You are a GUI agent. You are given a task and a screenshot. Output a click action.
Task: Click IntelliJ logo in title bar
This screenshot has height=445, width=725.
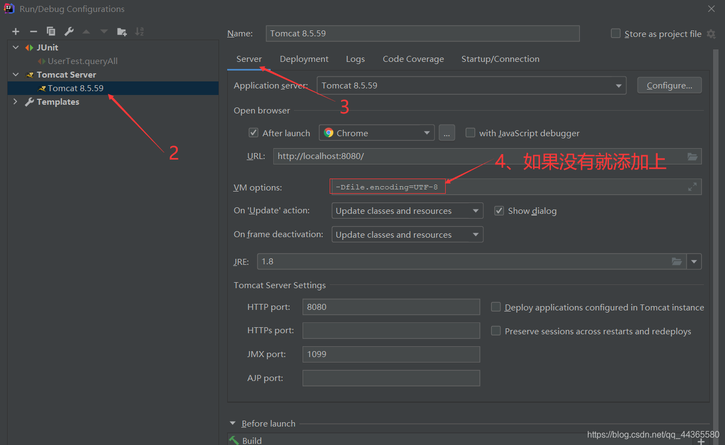click(x=9, y=9)
